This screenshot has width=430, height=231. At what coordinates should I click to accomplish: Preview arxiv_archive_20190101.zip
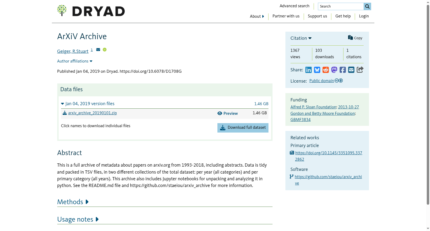[x=228, y=113]
